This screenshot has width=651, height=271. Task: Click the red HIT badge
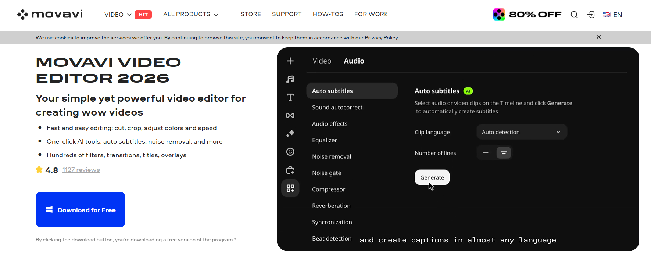(143, 14)
